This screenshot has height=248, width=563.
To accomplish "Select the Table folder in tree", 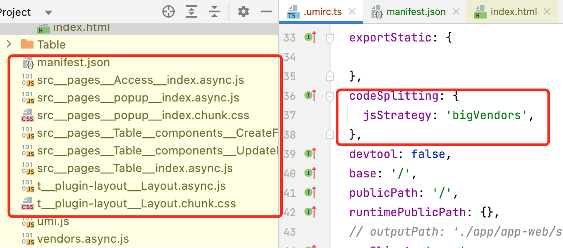I will tap(52, 45).
